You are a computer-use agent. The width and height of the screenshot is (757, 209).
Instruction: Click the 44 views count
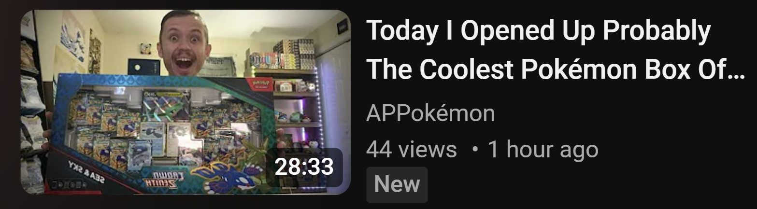[411, 150]
